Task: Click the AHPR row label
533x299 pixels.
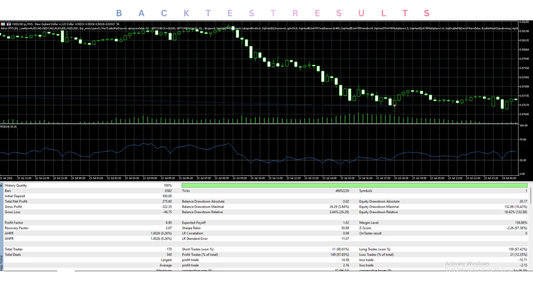Action: coord(9,233)
